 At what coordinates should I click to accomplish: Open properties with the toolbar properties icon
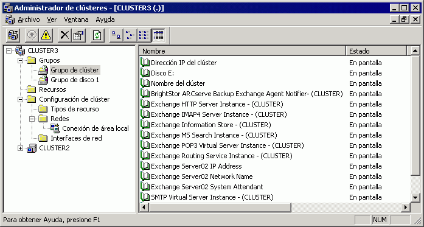(78, 35)
